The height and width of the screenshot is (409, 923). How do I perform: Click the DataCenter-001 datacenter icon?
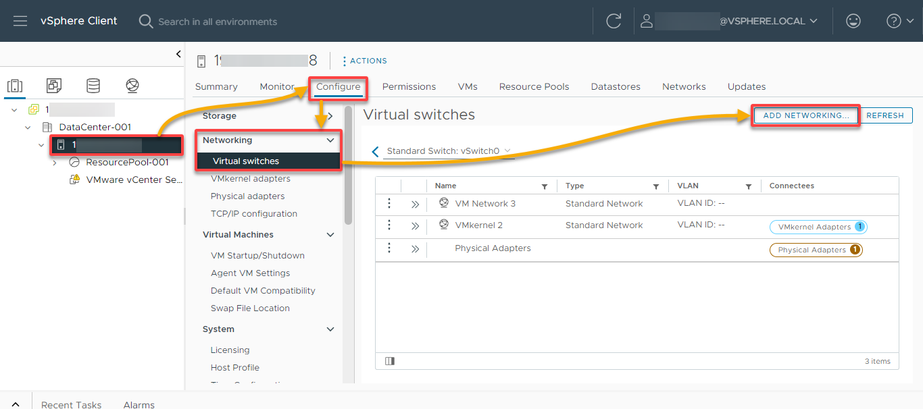click(47, 127)
